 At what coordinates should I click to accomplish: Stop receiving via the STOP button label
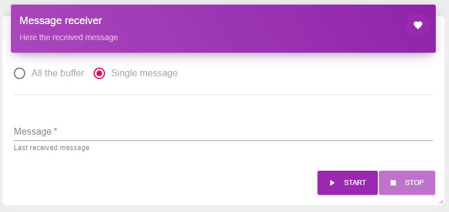point(415,183)
